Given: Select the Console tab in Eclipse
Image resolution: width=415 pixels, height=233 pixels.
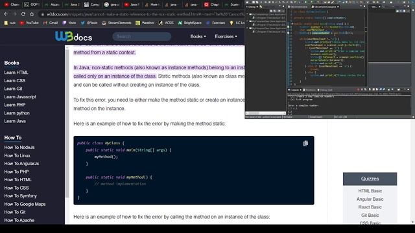Looking at the screenshot, I should coord(295,90).
